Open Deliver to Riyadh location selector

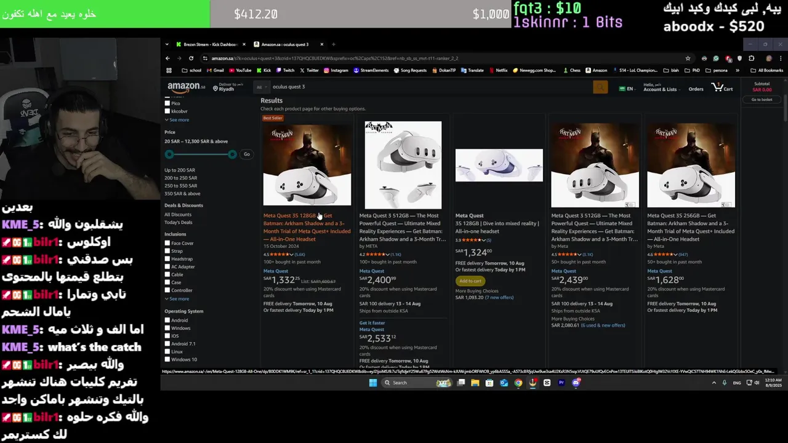[x=228, y=87]
